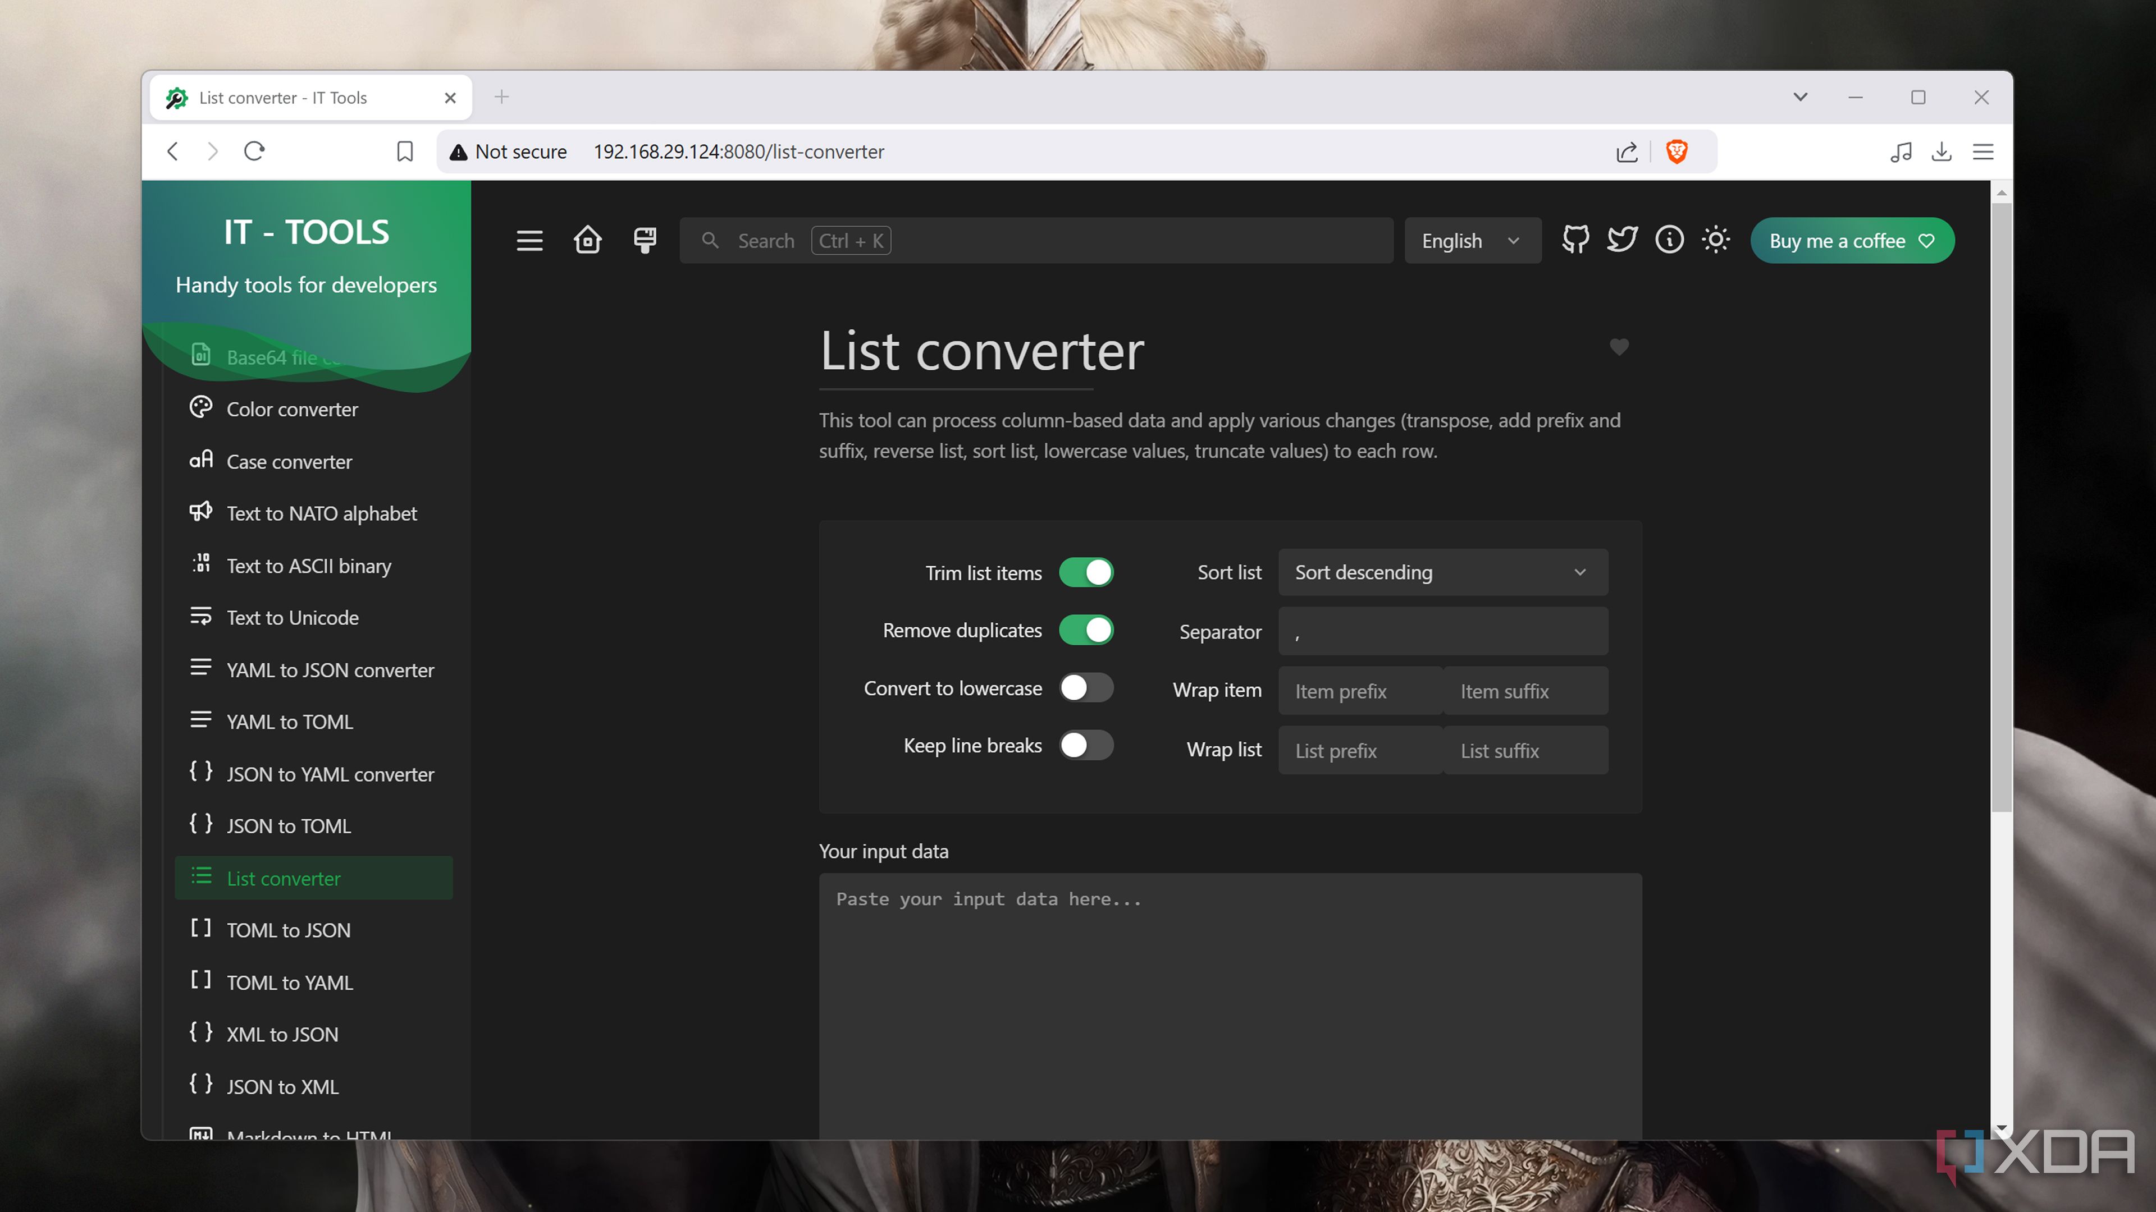Screen dimensions: 2156x1212
Task: Open the hamburger menu to collapse sidebar
Action: (530, 240)
